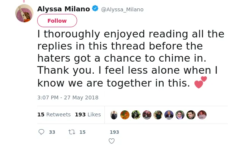This screenshot has width=243, height=147.
Task: Click the Alyssa Milano display name
Action: [x=63, y=9]
